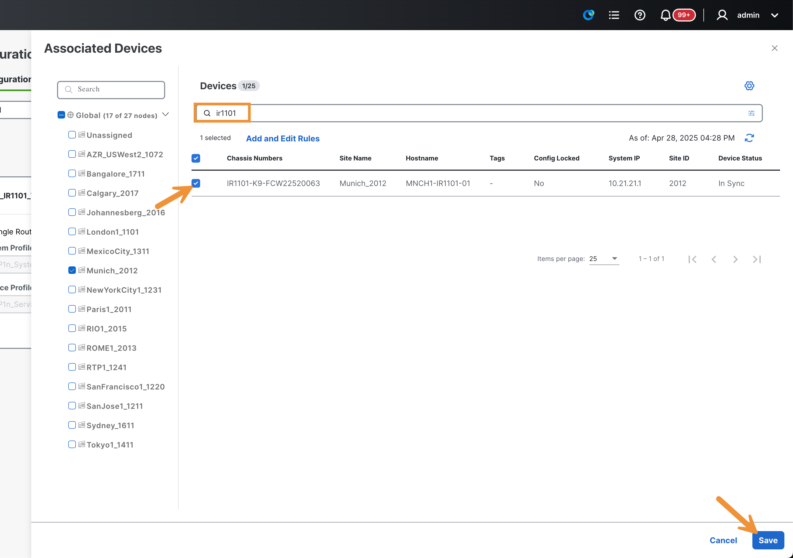The image size is (793, 558).
Task: Select MexicoCity_1311 in the site tree
Action: click(118, 251)
